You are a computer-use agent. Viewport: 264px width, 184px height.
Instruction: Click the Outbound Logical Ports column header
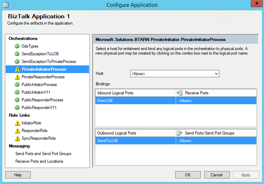click(x=135, y=133)
